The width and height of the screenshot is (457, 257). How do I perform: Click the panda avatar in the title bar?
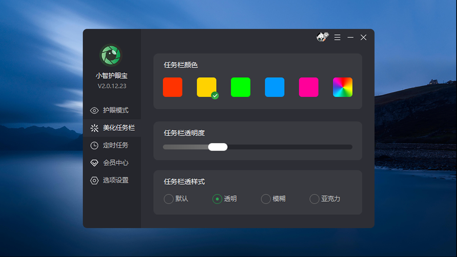click(321, 37)
